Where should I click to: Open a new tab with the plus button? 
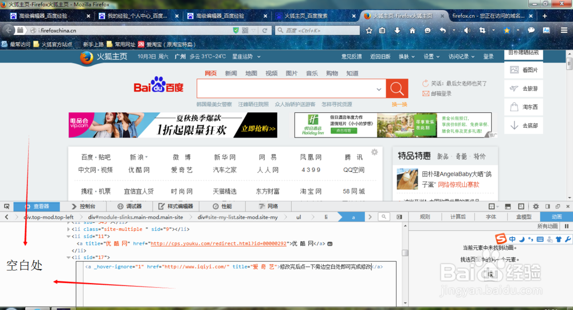coord(544,15)
